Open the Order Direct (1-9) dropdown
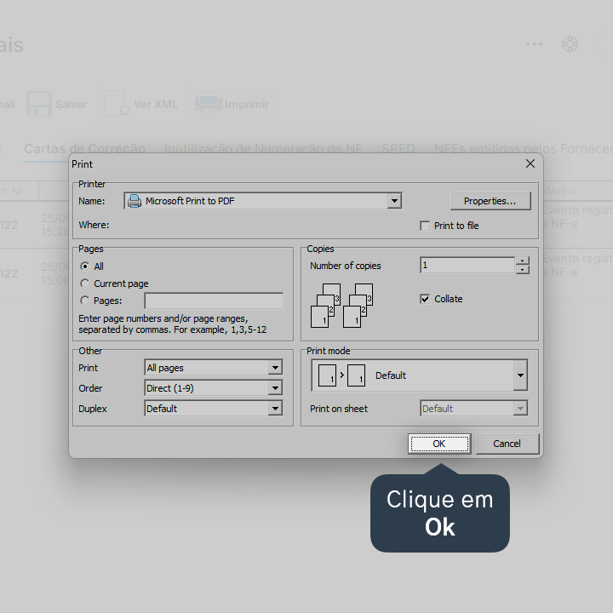This screenshot has height=613, width=613. coord(275,388)
